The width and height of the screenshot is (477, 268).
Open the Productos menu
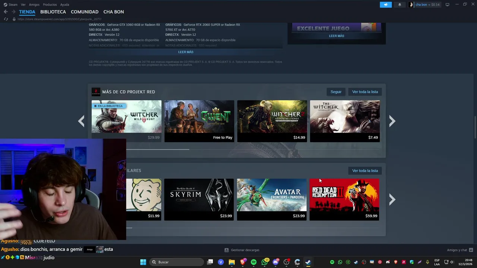tap(50, 4)
